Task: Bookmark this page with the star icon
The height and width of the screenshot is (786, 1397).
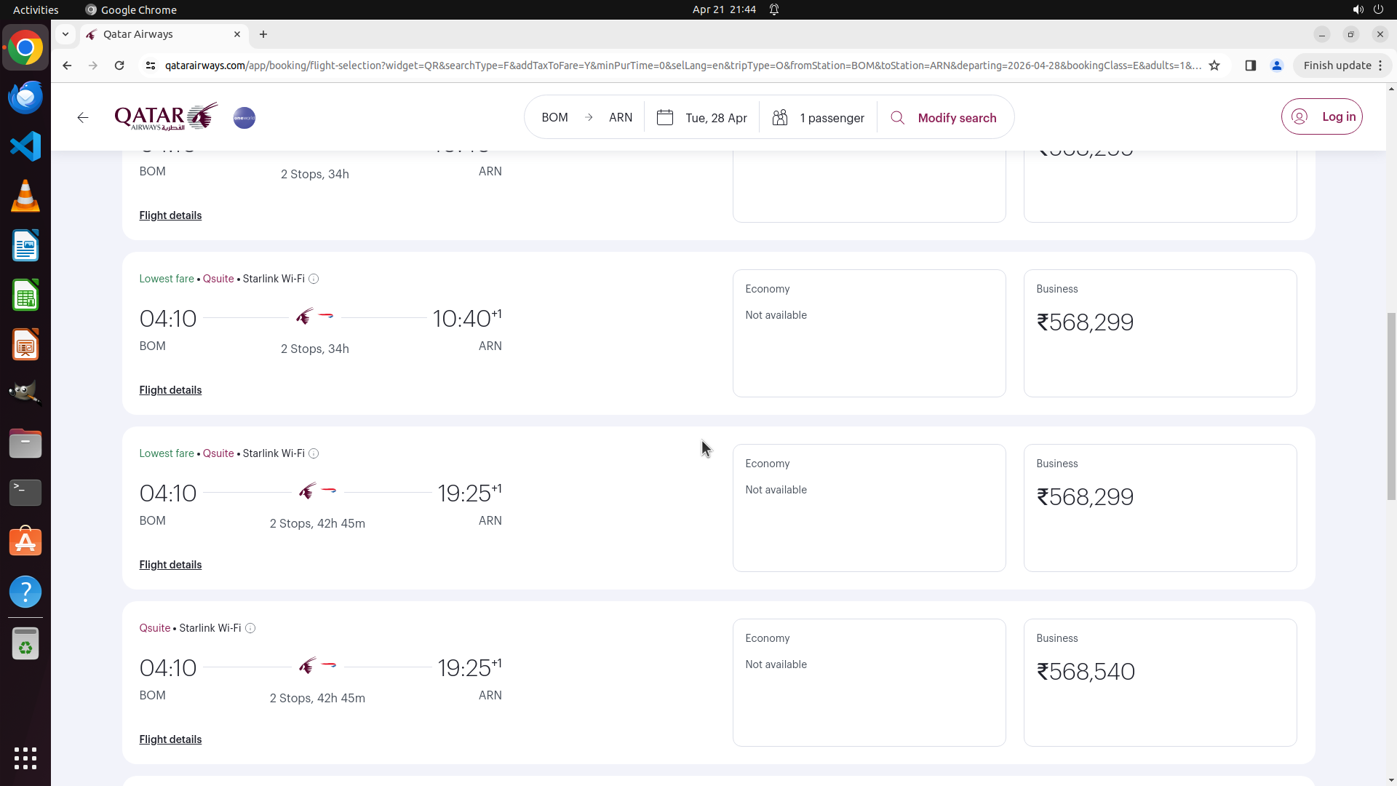Action: coord(1214,65)
